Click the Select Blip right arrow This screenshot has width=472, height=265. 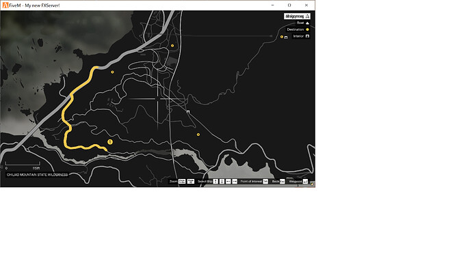[235, 182]
